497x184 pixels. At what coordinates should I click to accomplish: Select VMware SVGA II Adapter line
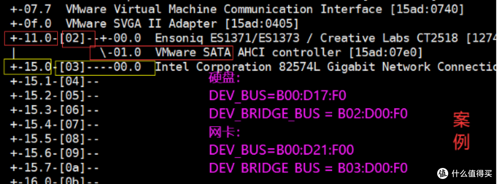(x=182, y=24)
